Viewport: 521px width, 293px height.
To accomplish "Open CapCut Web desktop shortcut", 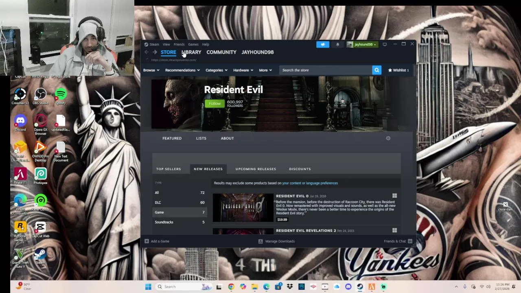I will (40, 229).
